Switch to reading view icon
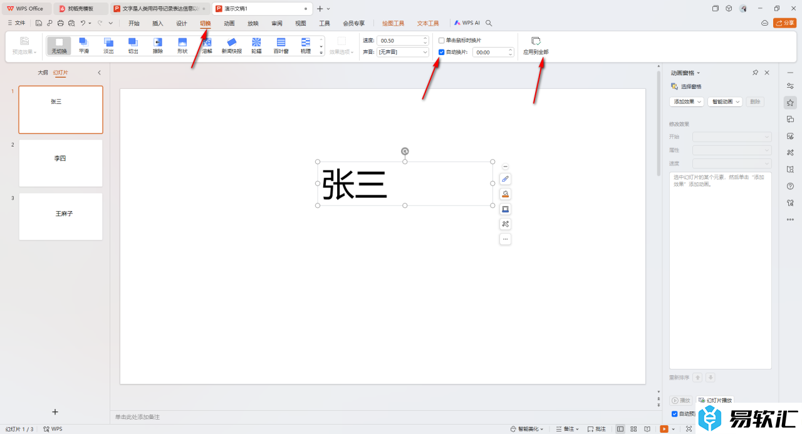 tap(647, 429)
